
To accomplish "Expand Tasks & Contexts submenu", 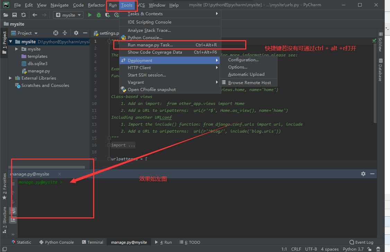I will (170, 13).
